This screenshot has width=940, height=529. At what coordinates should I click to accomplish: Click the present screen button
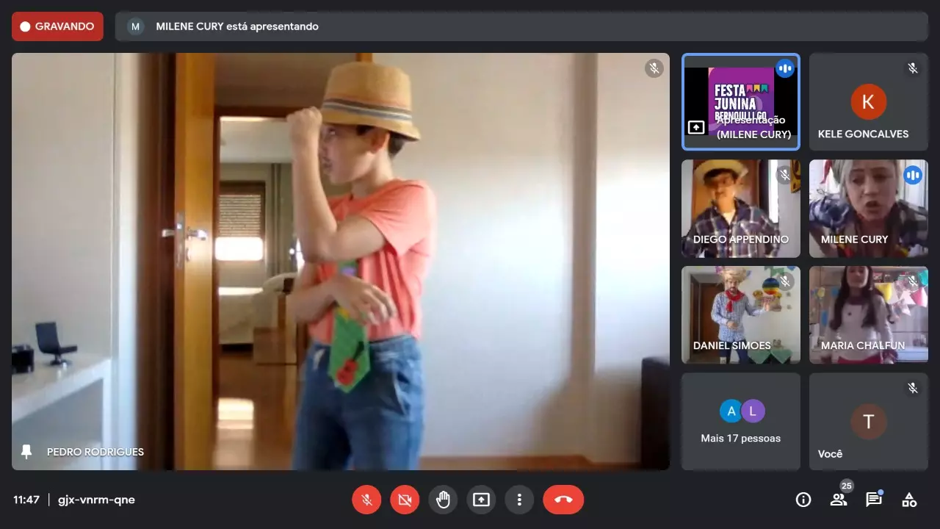tap(481, 500)
